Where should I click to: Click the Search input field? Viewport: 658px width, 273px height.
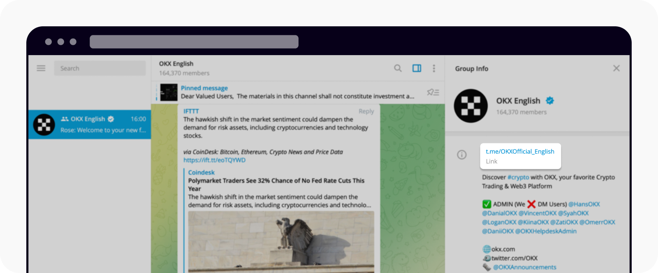[x=100, y=68]
